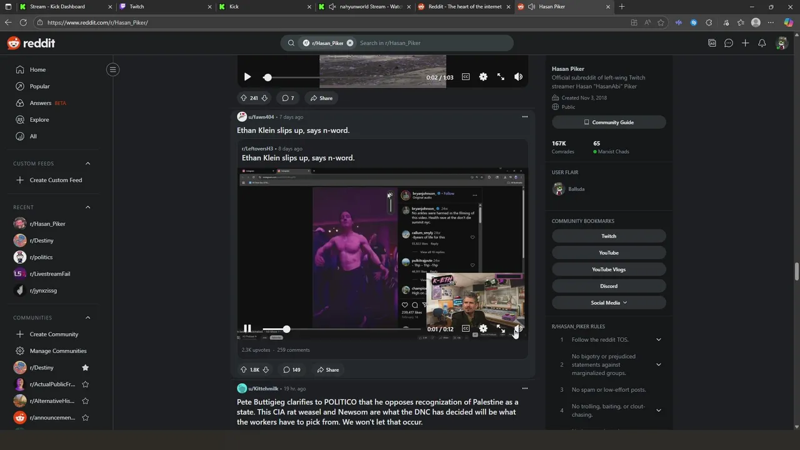Viewport: 800px width, 450px height.
Task: Unfavorite r/Destiny with the star
Action: [86, 367]
